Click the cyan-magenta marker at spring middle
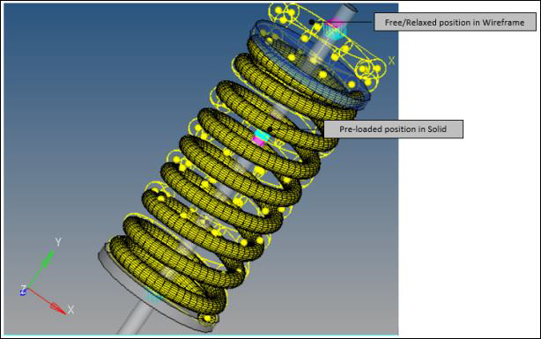Image resolution: width=541 pixels, height=339 pixels. [x=260, y=137]
